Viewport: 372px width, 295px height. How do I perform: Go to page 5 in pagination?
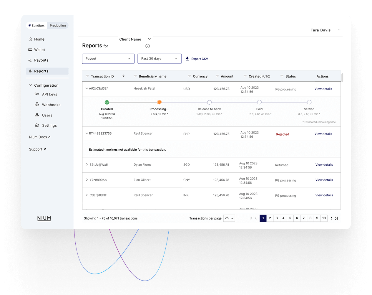click(x=290, y=218)
